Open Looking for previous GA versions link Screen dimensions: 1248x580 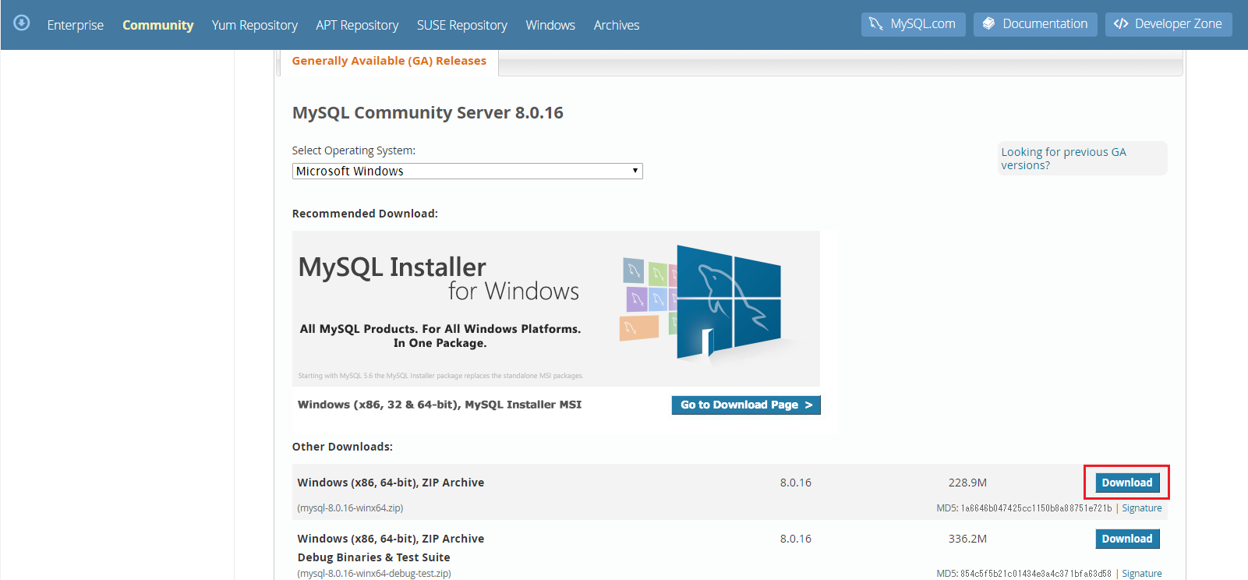point(1062,158)
